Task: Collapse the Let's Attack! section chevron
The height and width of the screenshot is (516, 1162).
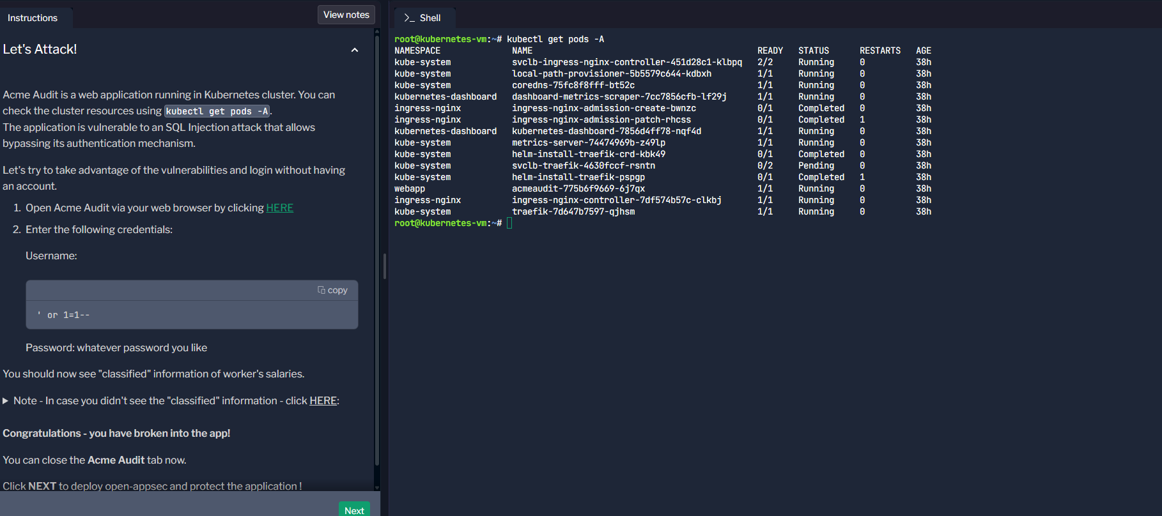Action: click(355, 50)
